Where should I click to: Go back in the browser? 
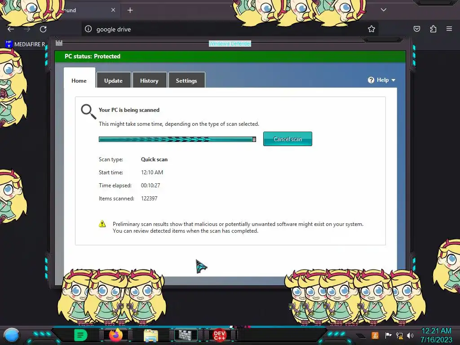(11, 29)
